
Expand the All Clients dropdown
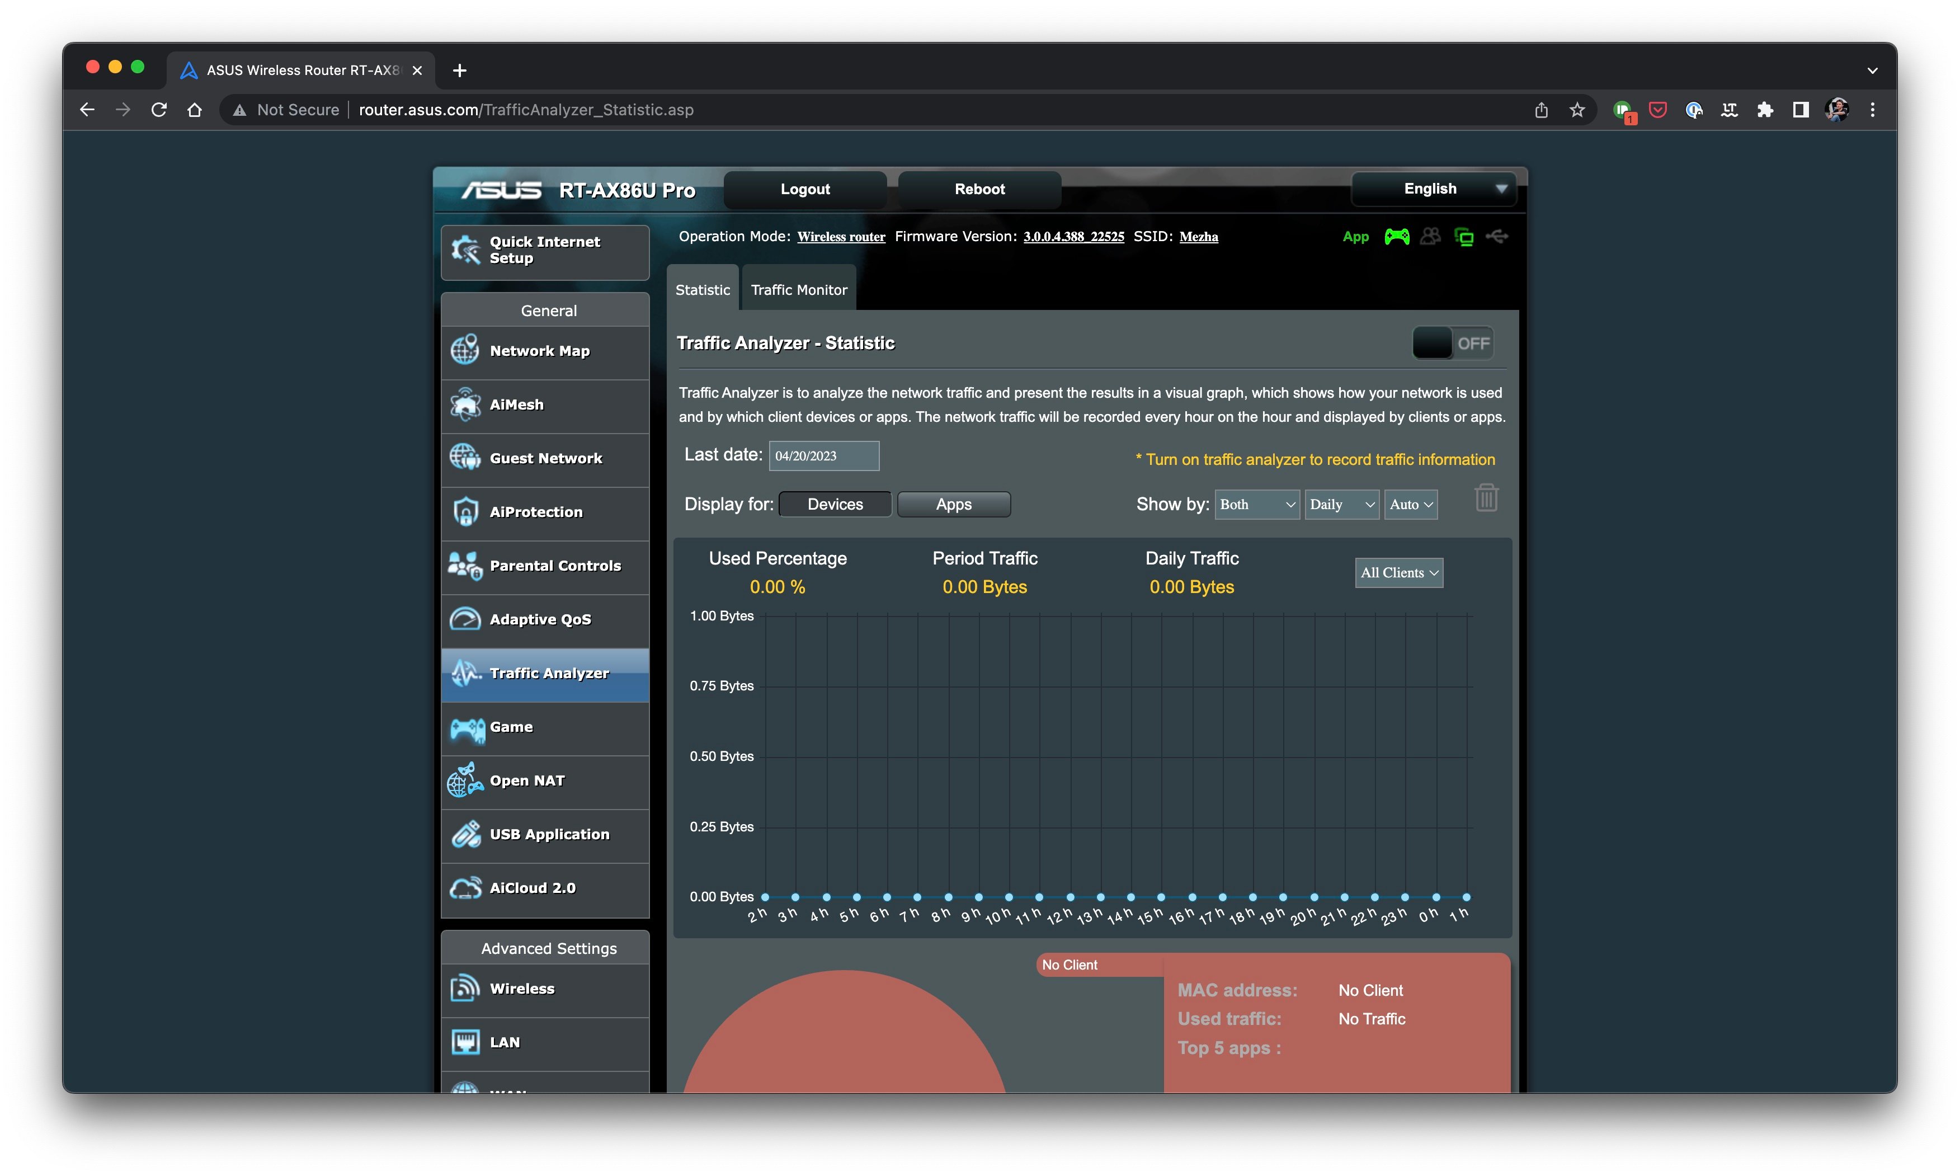(1398, 571)
